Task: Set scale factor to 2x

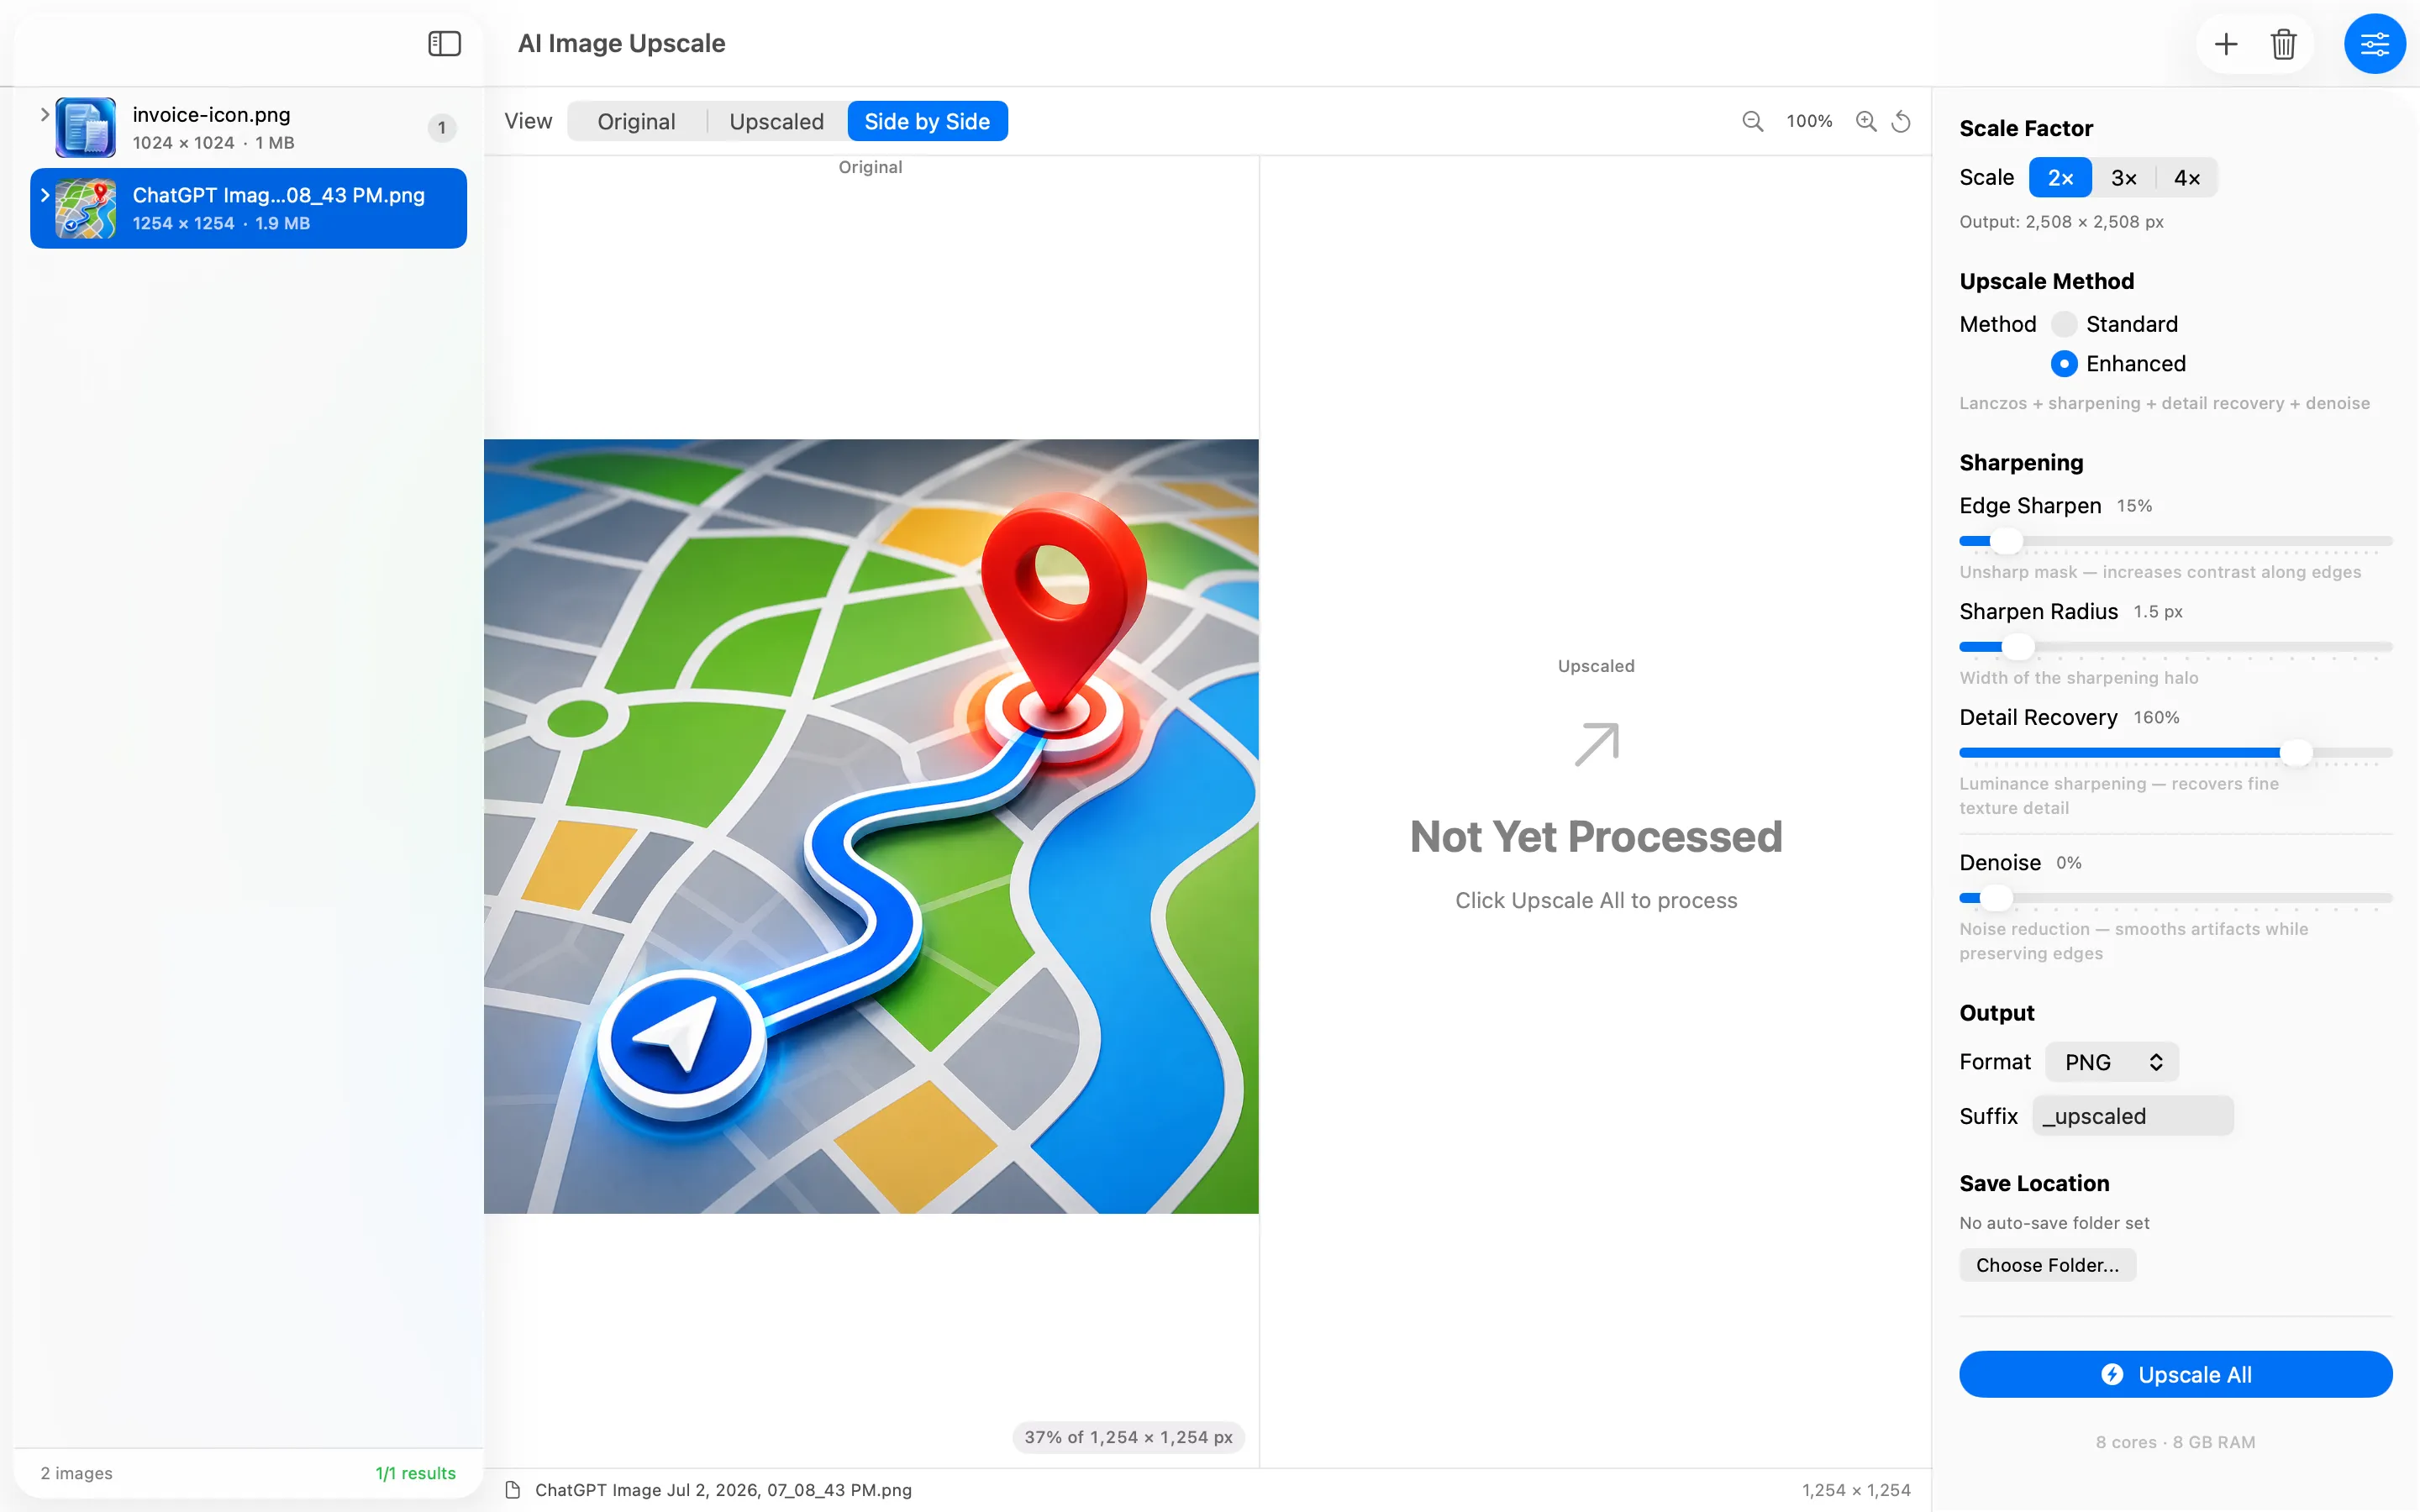Action: pos(2060,177)
